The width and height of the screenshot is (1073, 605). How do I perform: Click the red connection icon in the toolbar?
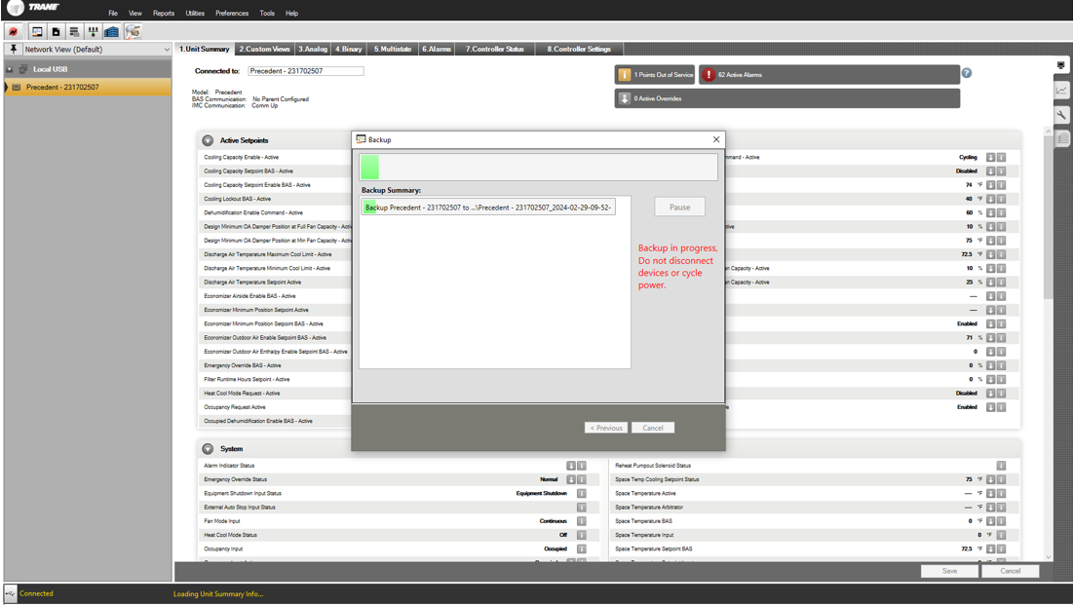click(x=13, y=31)
